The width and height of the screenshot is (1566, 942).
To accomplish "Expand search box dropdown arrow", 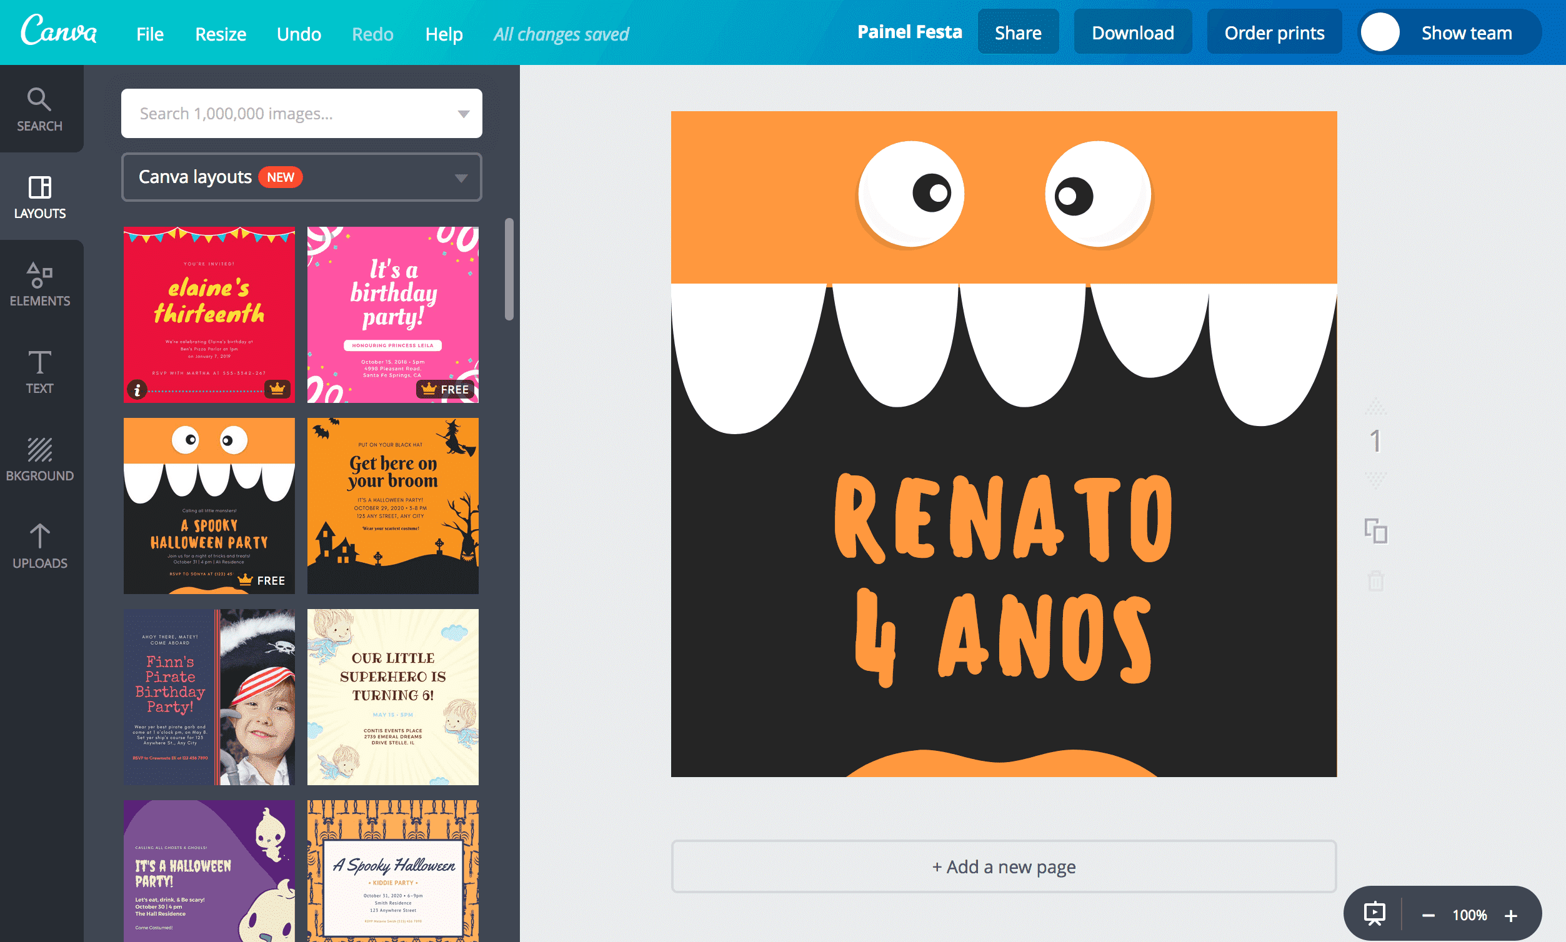I will click(x=464, y=114).
